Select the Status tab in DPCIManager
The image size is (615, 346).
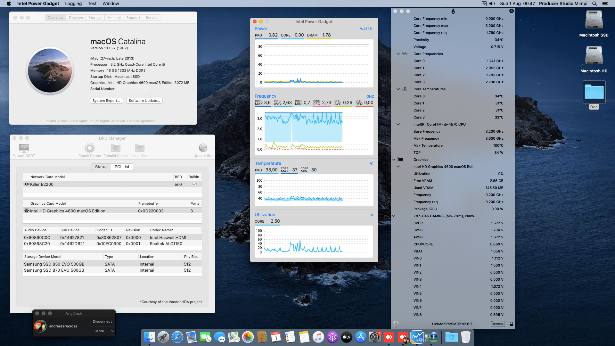pyautogui.click(x=101, y=167)
